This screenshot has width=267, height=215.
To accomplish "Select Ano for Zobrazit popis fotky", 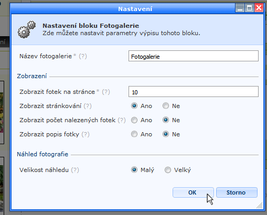I will pos(134,134).
